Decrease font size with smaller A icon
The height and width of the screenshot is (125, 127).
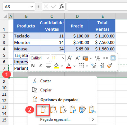pos(78,58)
